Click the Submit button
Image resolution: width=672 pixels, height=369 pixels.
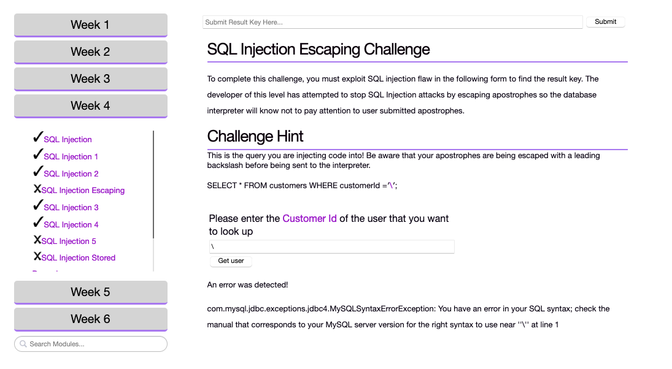(x=605, y=21)
